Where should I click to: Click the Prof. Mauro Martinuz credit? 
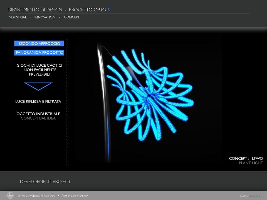coord(75,196)
